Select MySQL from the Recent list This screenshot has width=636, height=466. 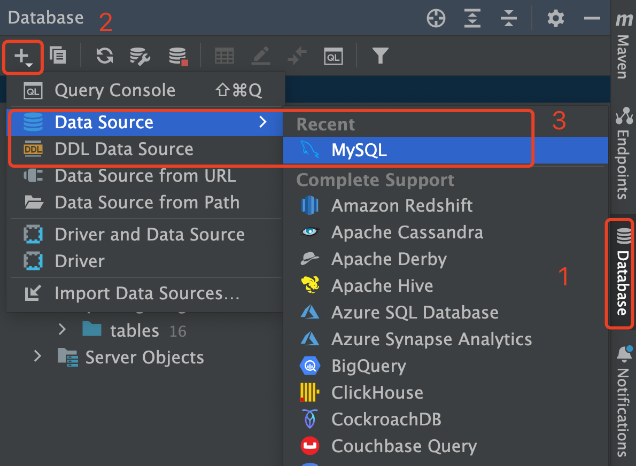coord(359,150)
